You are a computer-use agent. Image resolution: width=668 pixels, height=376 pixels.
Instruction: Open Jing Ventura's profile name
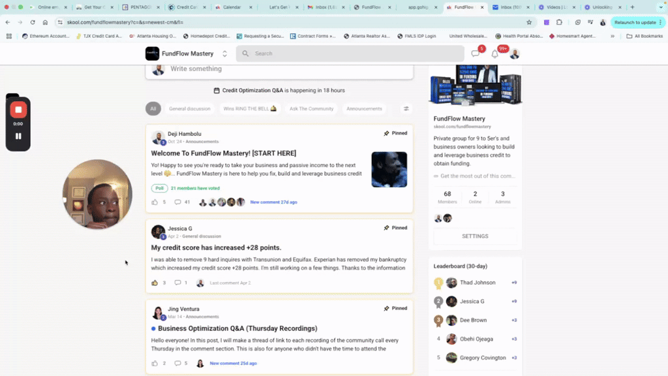pos(183,309)
